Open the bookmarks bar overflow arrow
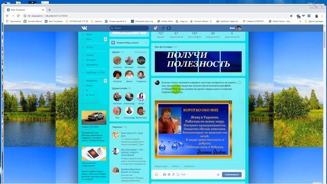This screenshot has width=327, height=184. [300, 21]
